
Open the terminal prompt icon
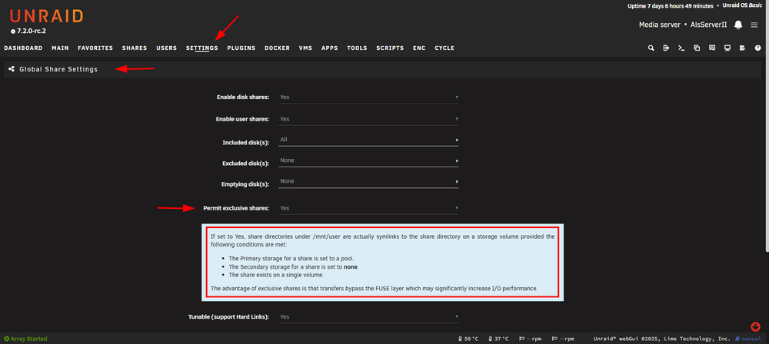tap(681, 48)
